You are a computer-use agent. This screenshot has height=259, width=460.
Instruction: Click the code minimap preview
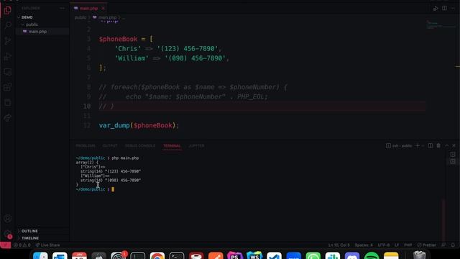click(441, 24)
